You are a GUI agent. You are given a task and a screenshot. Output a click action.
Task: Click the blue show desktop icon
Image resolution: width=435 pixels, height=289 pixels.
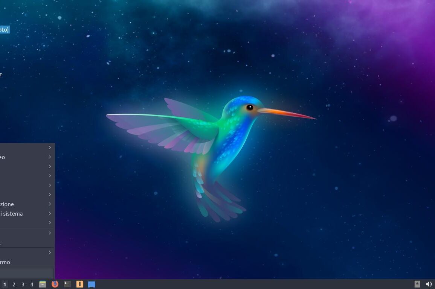coord(92,284)
